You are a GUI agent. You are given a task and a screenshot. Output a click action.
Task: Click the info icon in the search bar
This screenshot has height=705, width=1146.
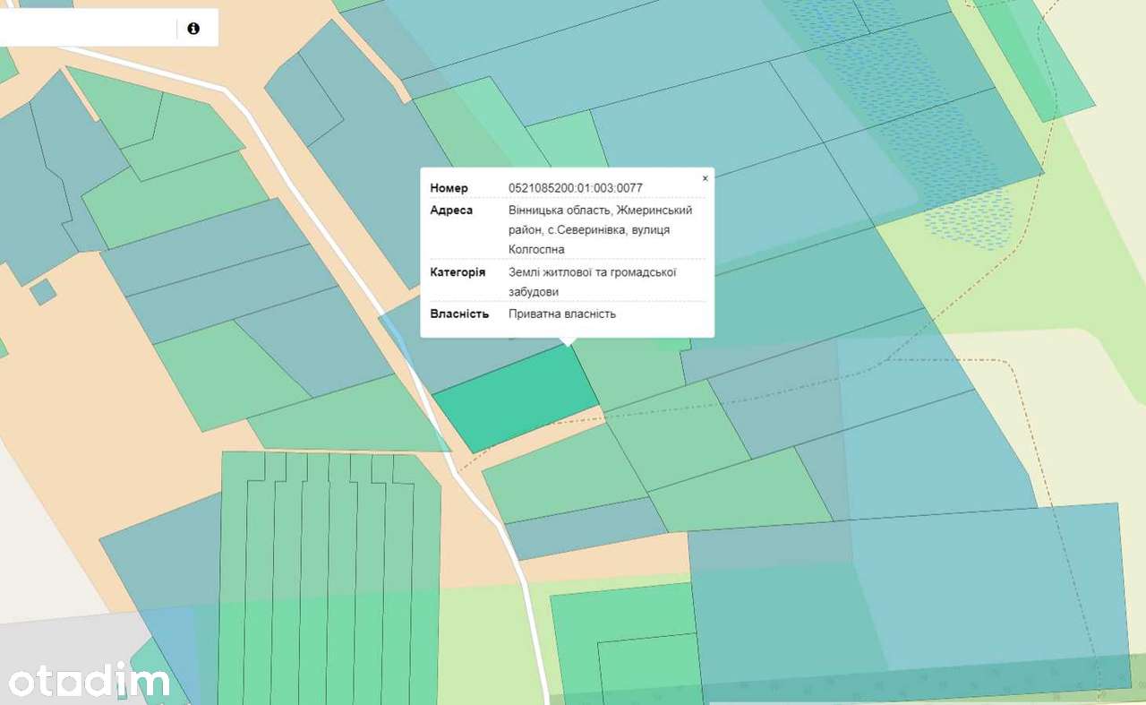point(193,29)
